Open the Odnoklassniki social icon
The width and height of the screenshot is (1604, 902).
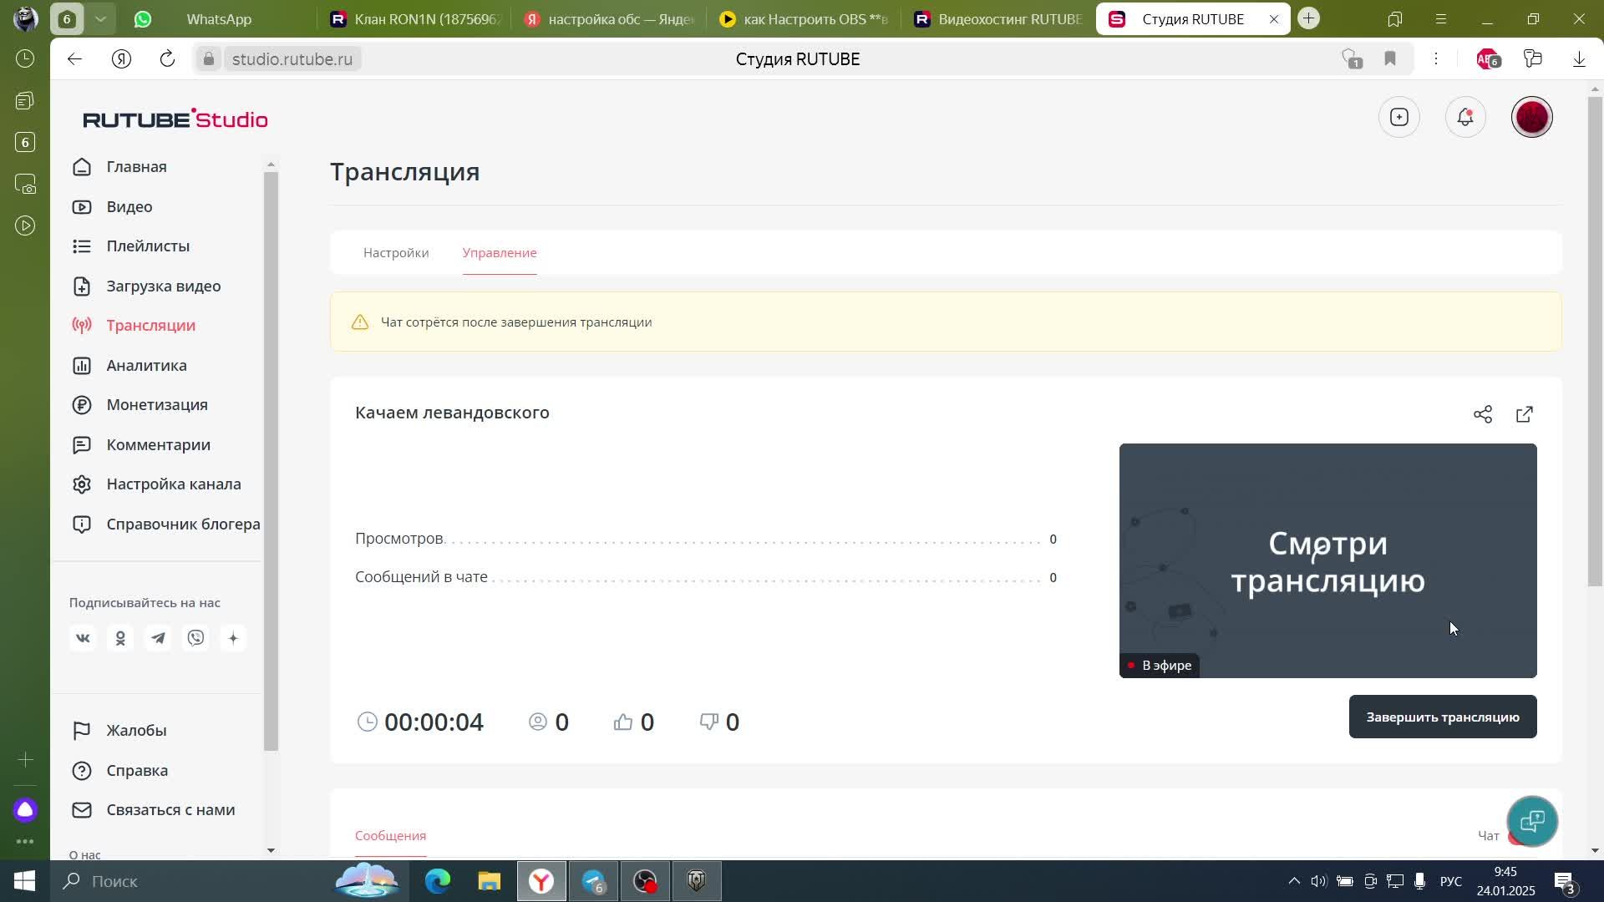[x=120, y=639]
